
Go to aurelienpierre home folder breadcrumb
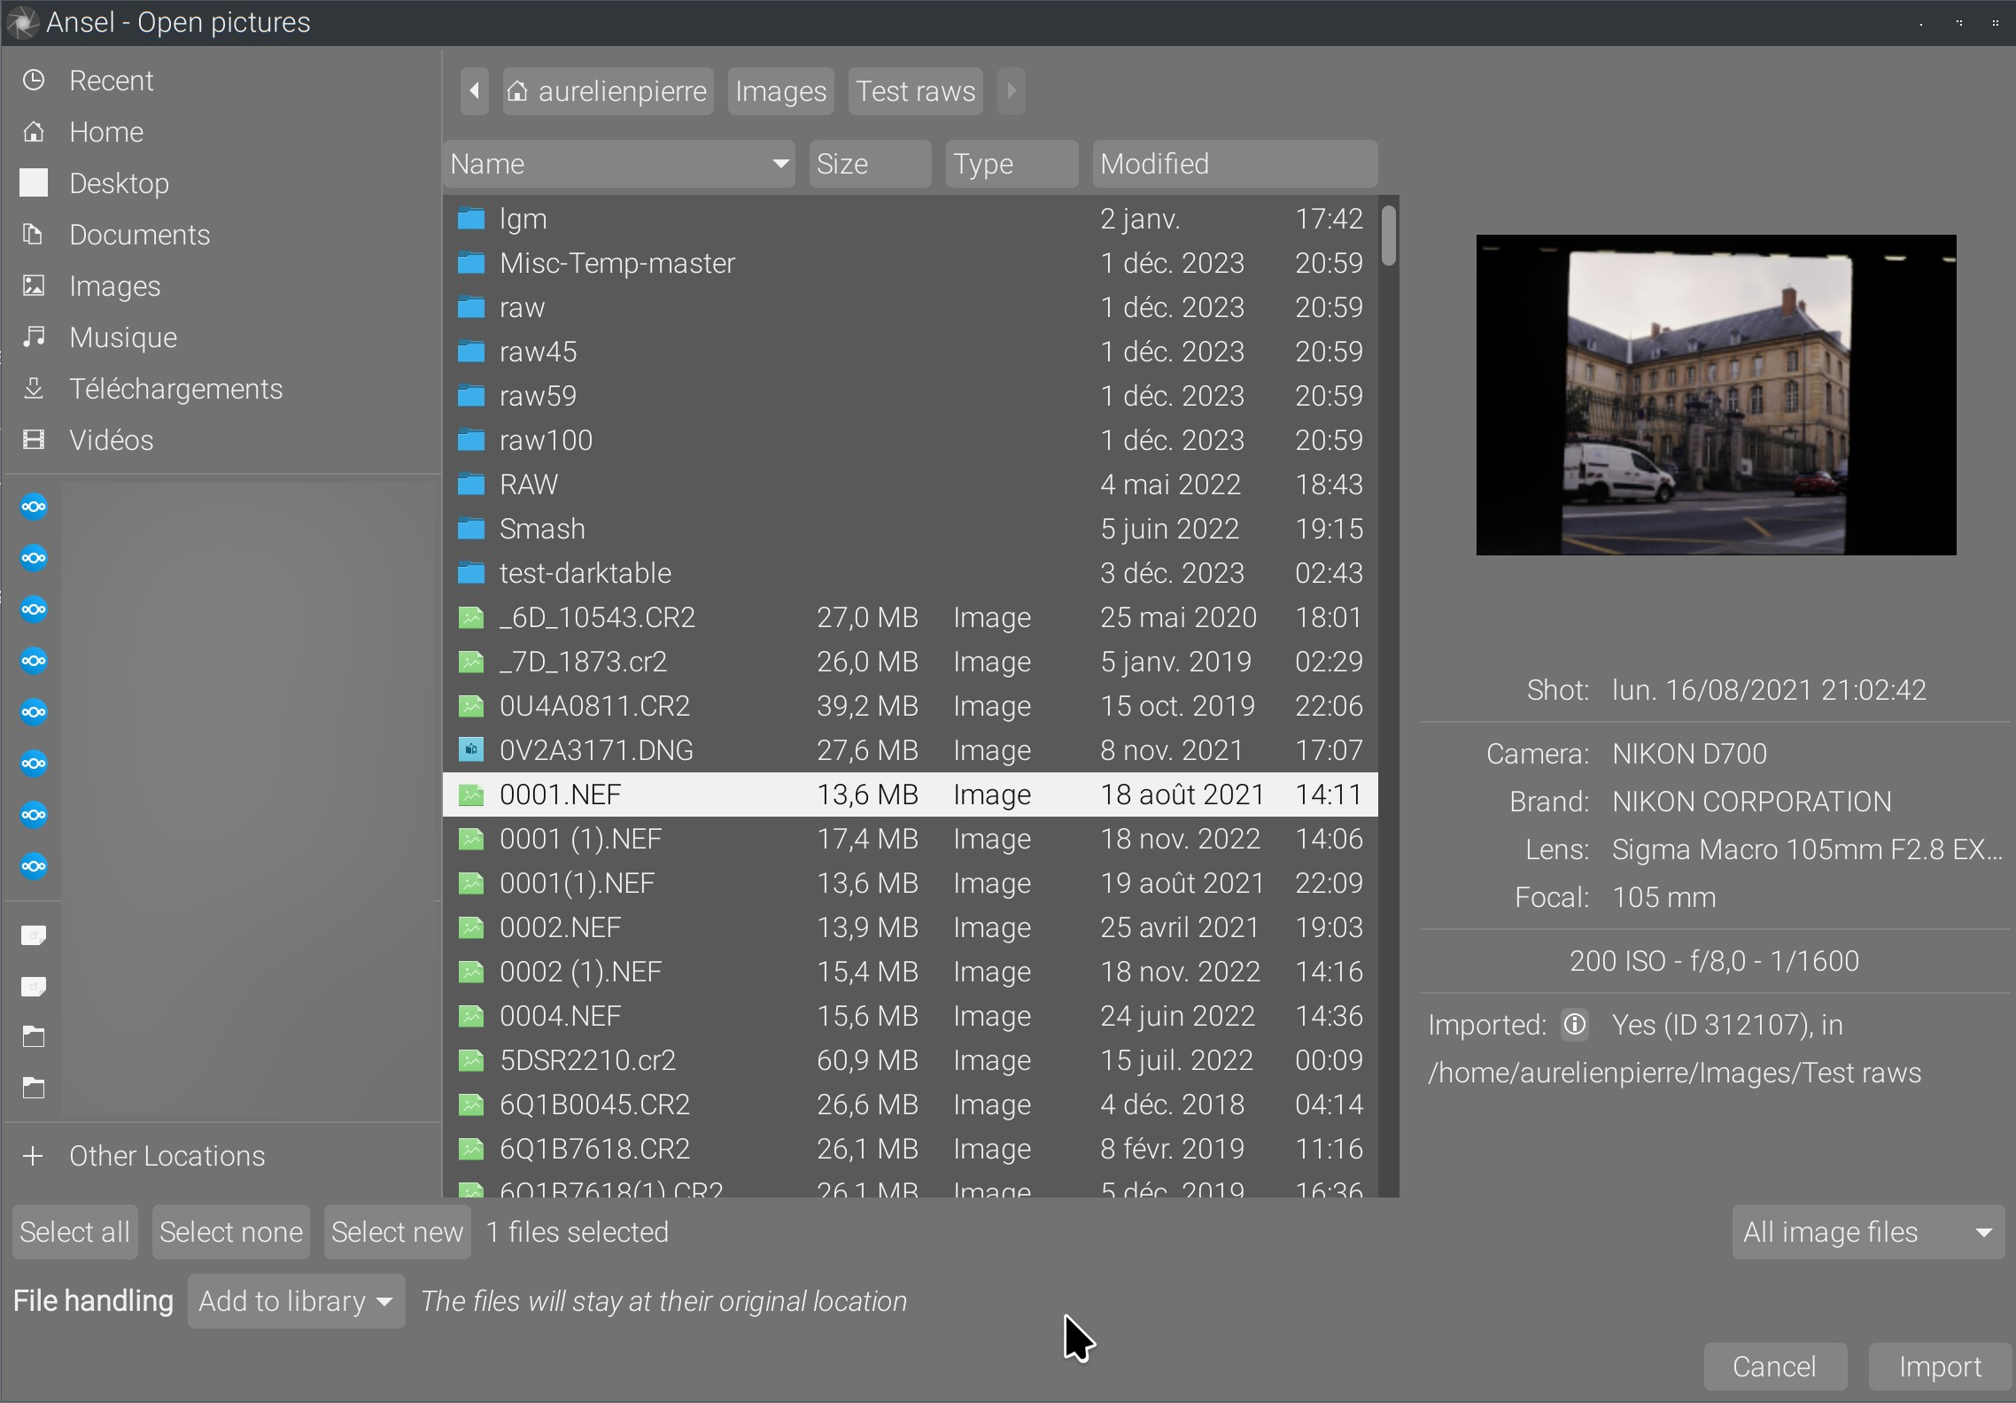(x=608, y=91)
